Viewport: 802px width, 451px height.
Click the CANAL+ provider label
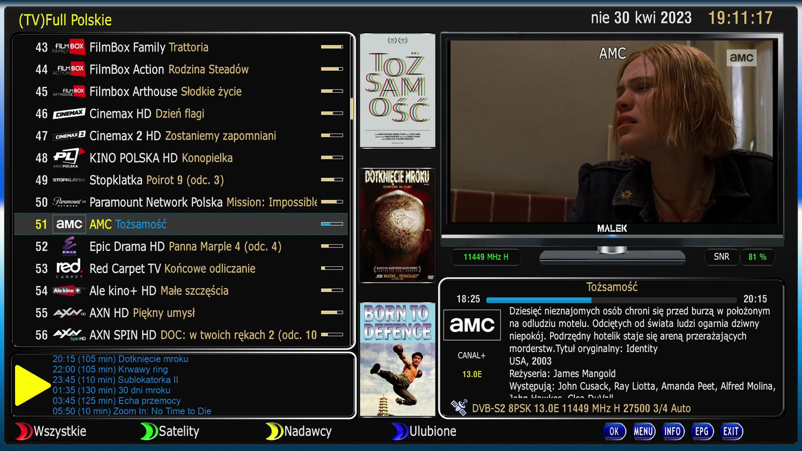coord(472,355)
